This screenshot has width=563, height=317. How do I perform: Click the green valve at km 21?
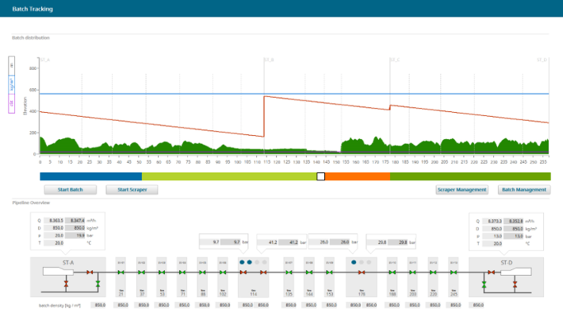click(121, 273)
